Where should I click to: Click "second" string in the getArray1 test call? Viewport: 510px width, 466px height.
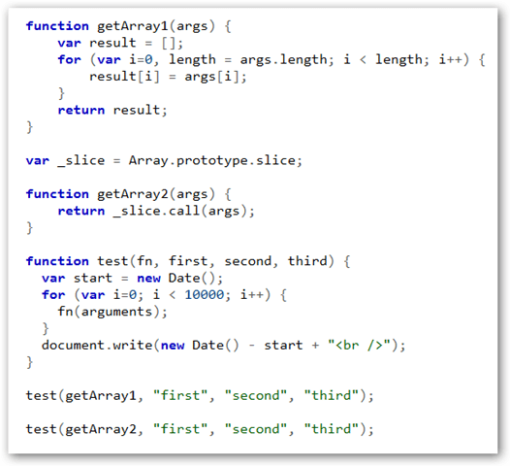click(256, 396)
